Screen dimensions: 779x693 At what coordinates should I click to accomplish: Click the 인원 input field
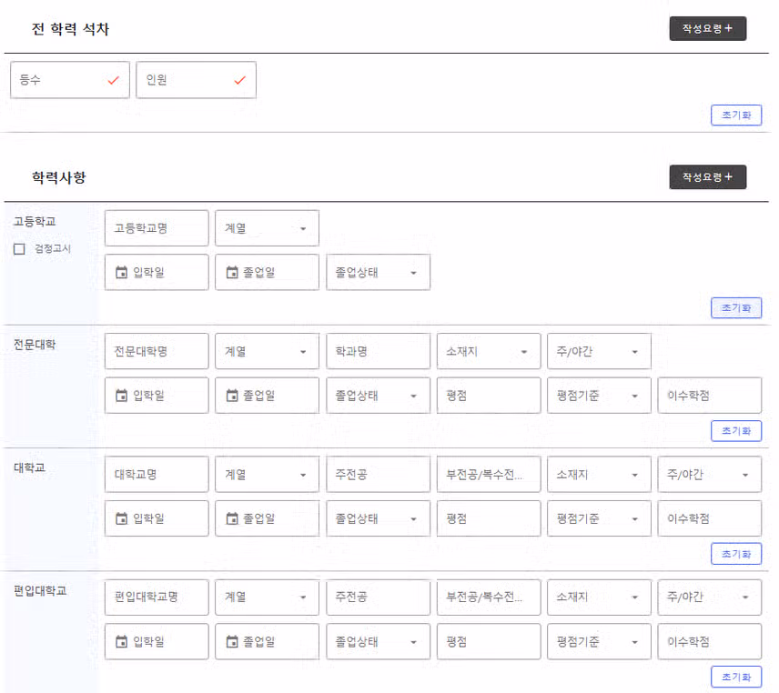tap(197, 80)
